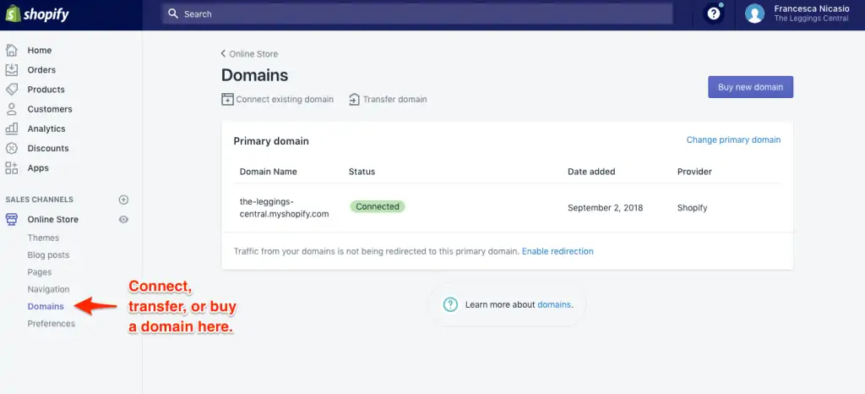Click the the-leggings-central.myshopify.com domain
The height and width of the screenshot is (394, 865).
[284, 207]
